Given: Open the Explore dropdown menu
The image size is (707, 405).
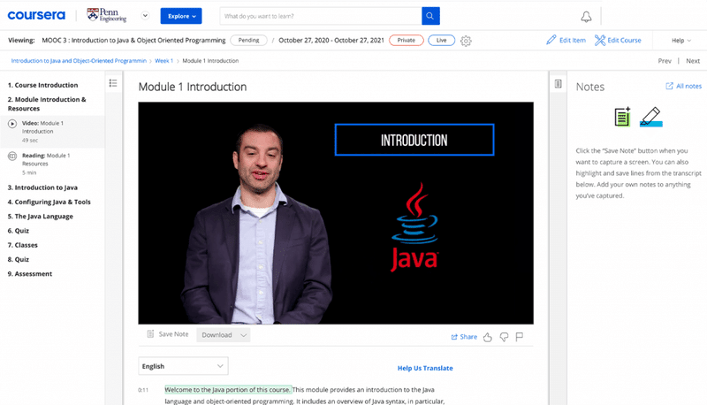Looking at the screenshot, I should coord(181,16).
